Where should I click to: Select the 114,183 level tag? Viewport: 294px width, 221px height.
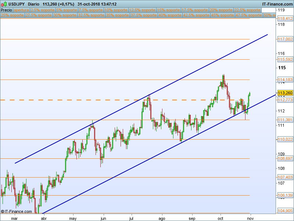tap(285, 80)
